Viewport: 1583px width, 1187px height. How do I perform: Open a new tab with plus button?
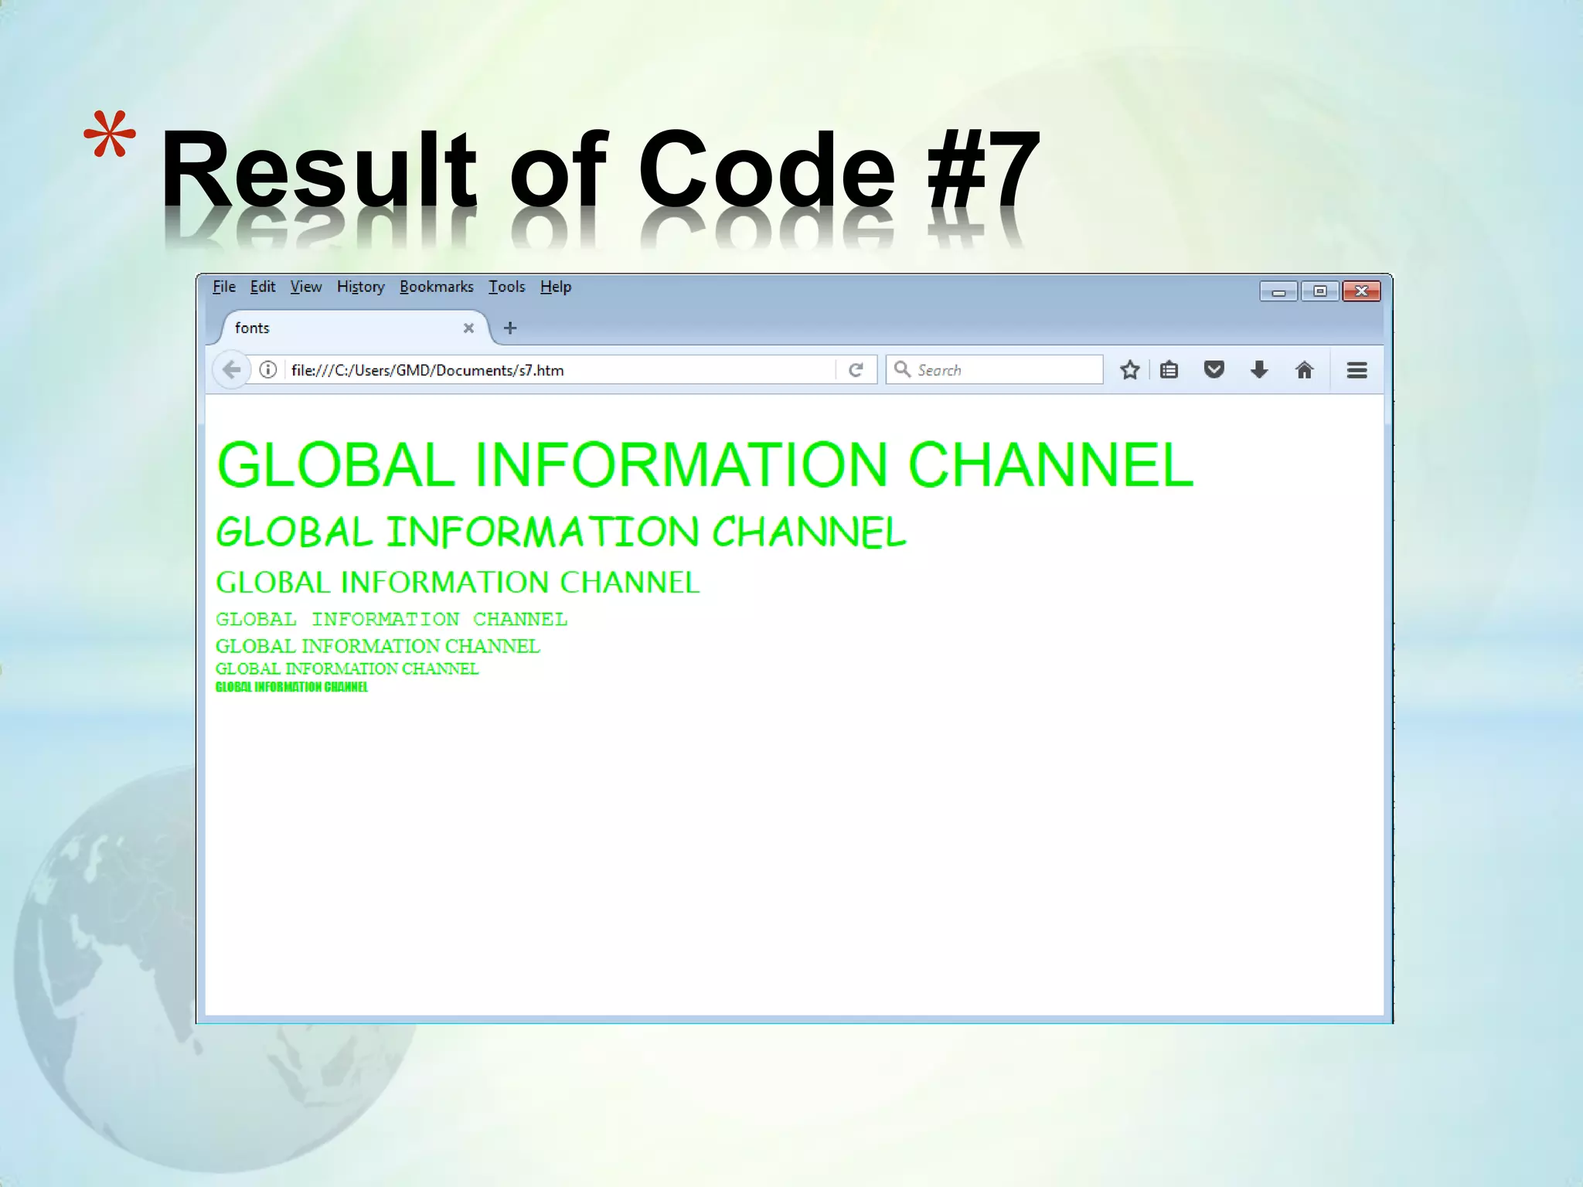pyautogui.click(x=510, y=328)
